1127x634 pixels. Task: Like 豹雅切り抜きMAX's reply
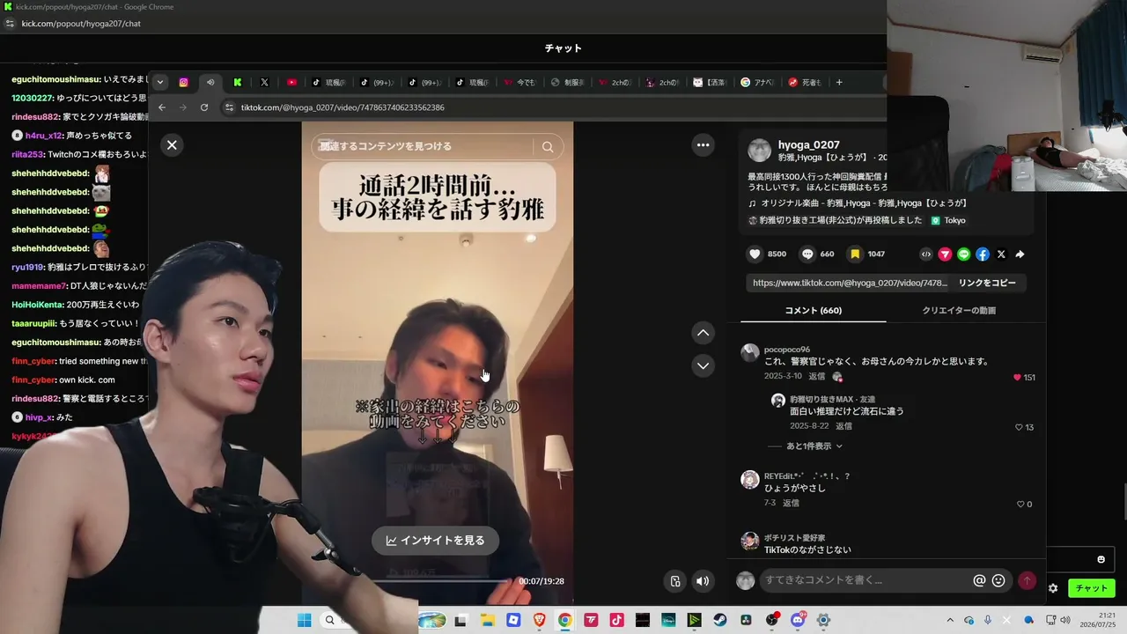pyautogui.click(x=1019, y=427)
